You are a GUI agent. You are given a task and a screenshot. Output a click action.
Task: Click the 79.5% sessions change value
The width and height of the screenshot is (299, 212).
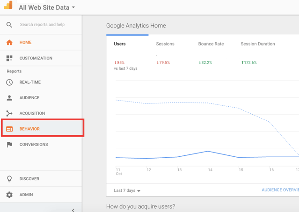(163, 63)
